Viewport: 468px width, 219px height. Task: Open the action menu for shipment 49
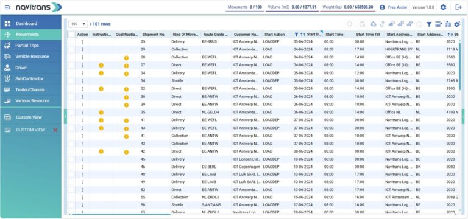pyautogui.click(x=82, y=182)
